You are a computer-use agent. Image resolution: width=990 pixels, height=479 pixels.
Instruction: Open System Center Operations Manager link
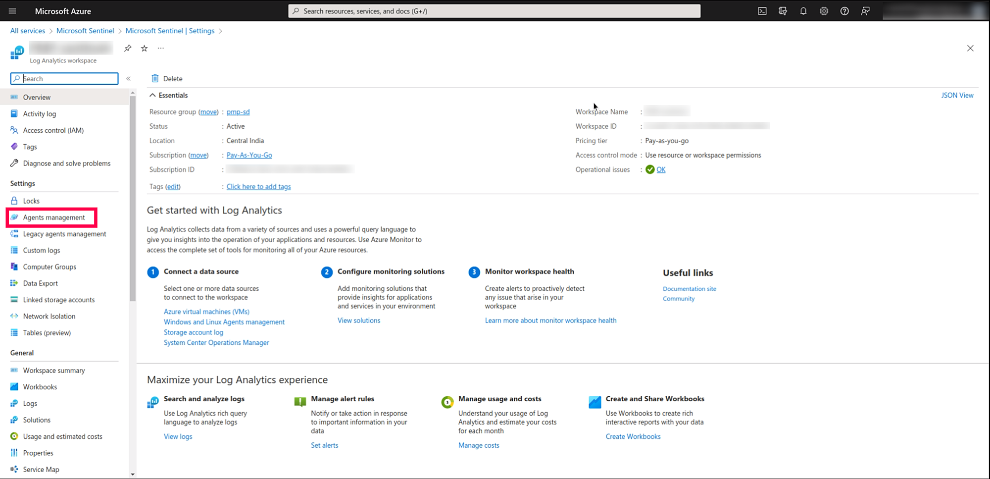pyautogui.click(x=216, y=343)
